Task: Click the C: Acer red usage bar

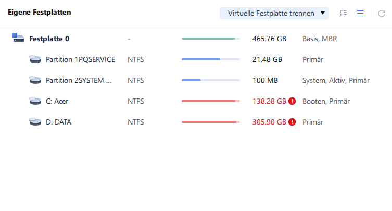Action: tap(210, 101)
